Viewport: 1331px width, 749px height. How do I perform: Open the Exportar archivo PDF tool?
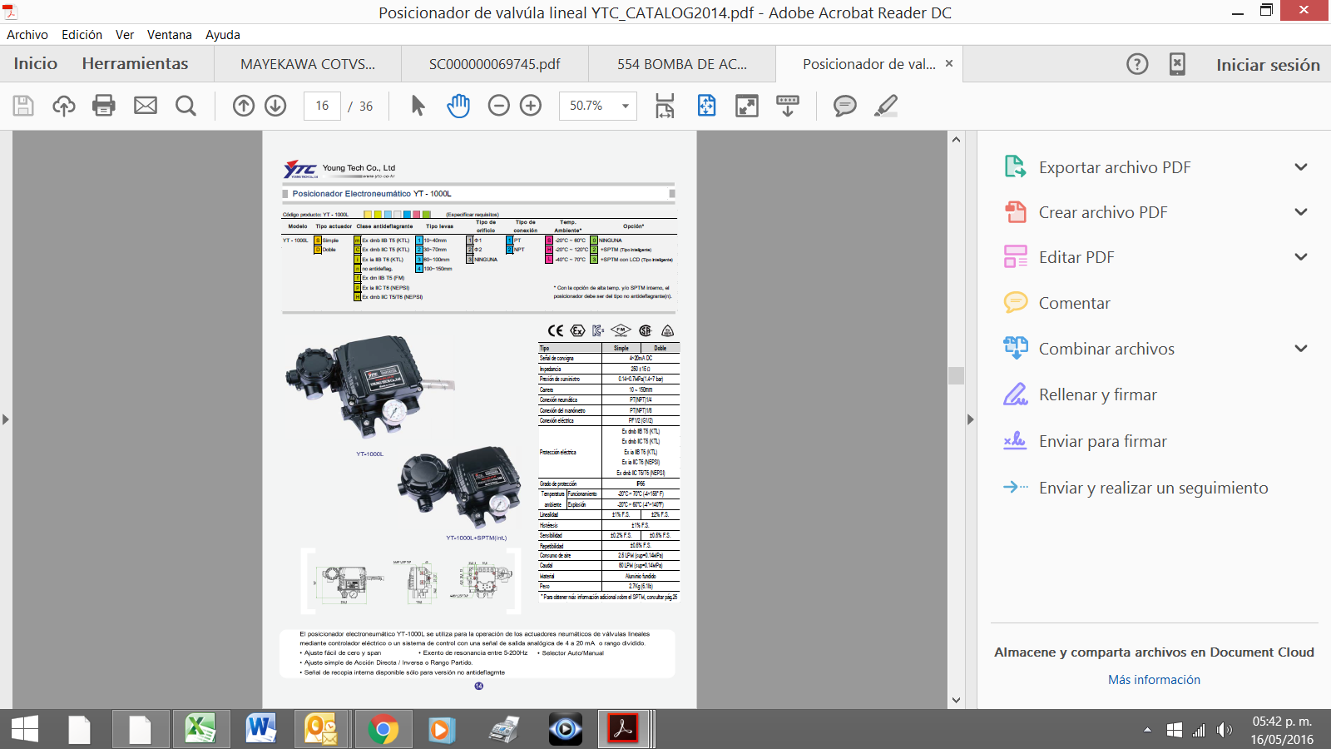tap(1115, 167)
